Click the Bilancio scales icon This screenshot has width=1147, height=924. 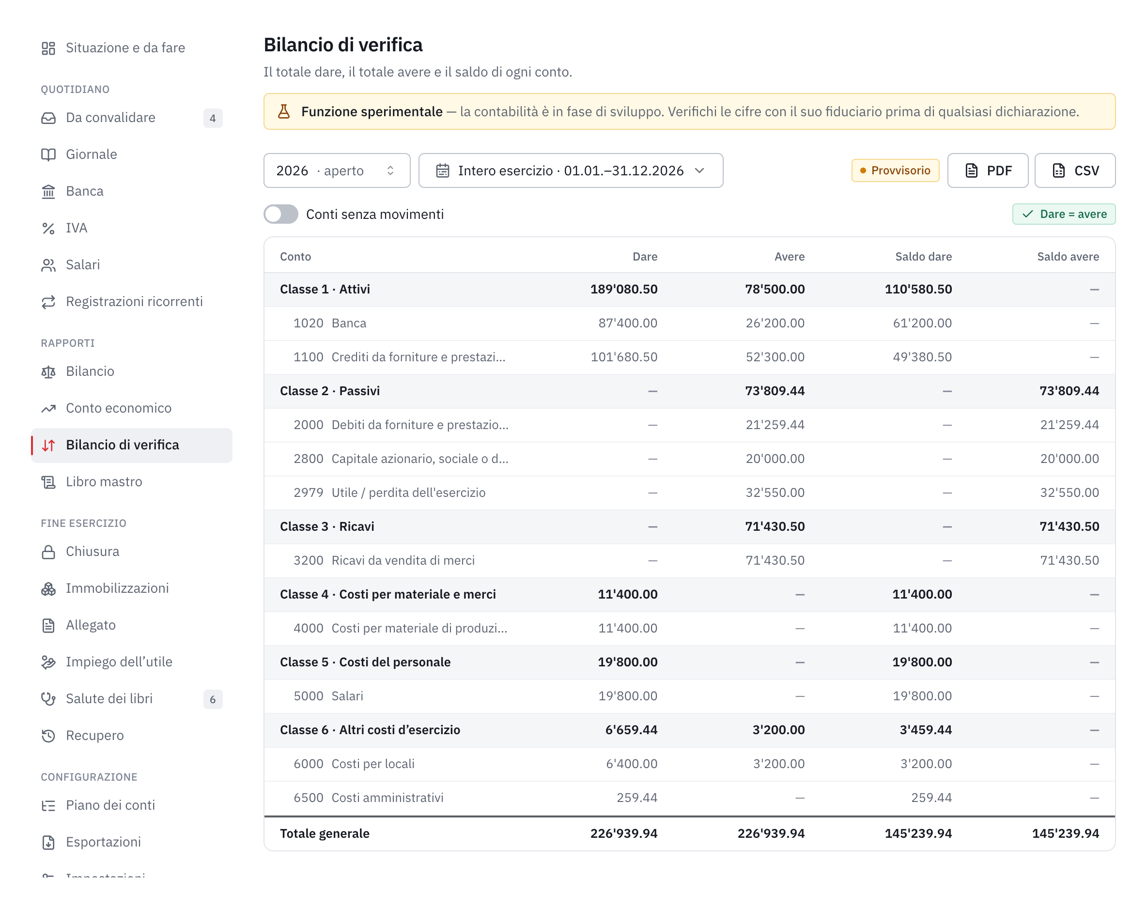coord(48,371)
